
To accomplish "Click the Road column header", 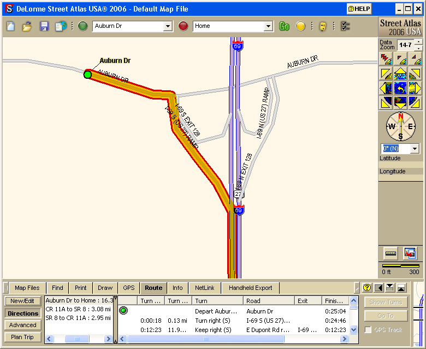I will point(269,300).
